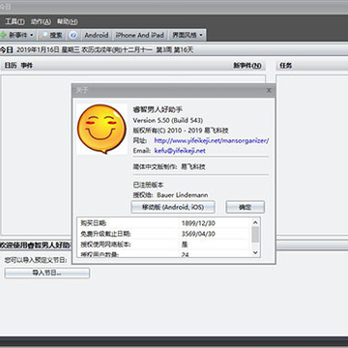Click the 任务 panel header

click(286, 66)
